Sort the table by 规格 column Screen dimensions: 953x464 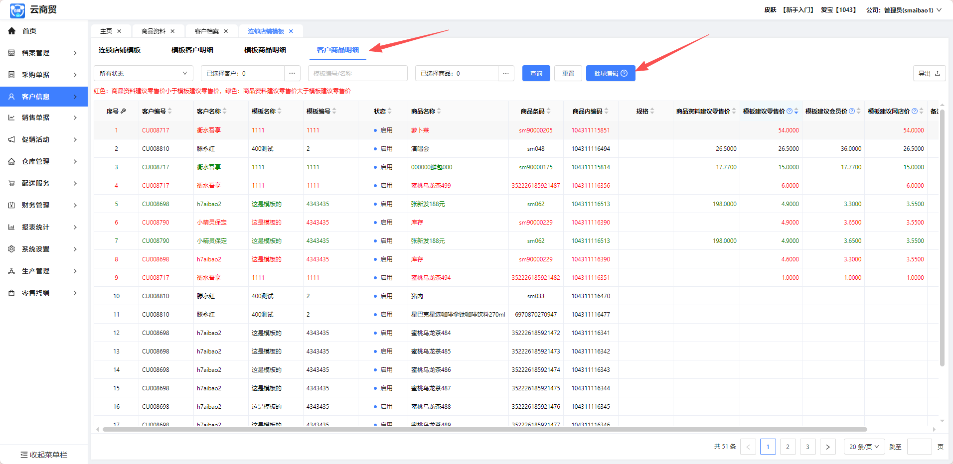(652, 111)
